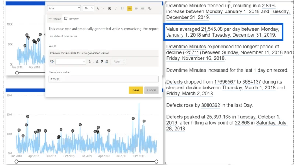Viewport: 294px width, 165px height.
Task: Click the 25,893,165 peak value
Action: [x=219, y=117]
